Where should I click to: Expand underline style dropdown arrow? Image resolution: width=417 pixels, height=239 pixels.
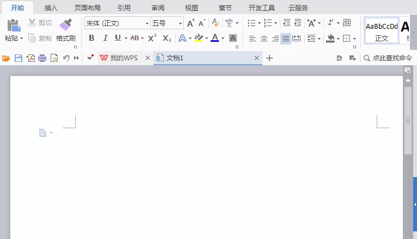click(126, 39)
